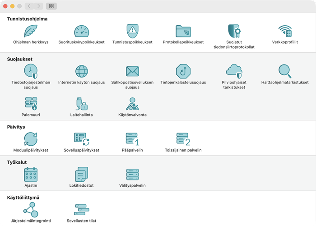Open Moduulipäivitykset refresh icon

pos(31,139)
